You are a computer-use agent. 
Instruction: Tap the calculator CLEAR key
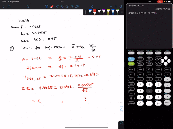click(167, 70)
